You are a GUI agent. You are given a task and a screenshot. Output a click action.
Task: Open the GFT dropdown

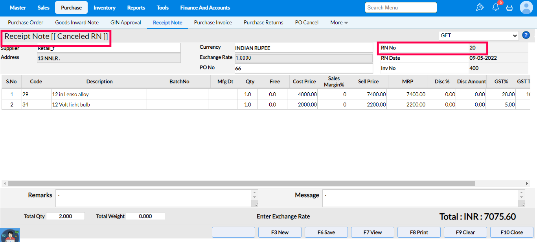tap(478, 35)
